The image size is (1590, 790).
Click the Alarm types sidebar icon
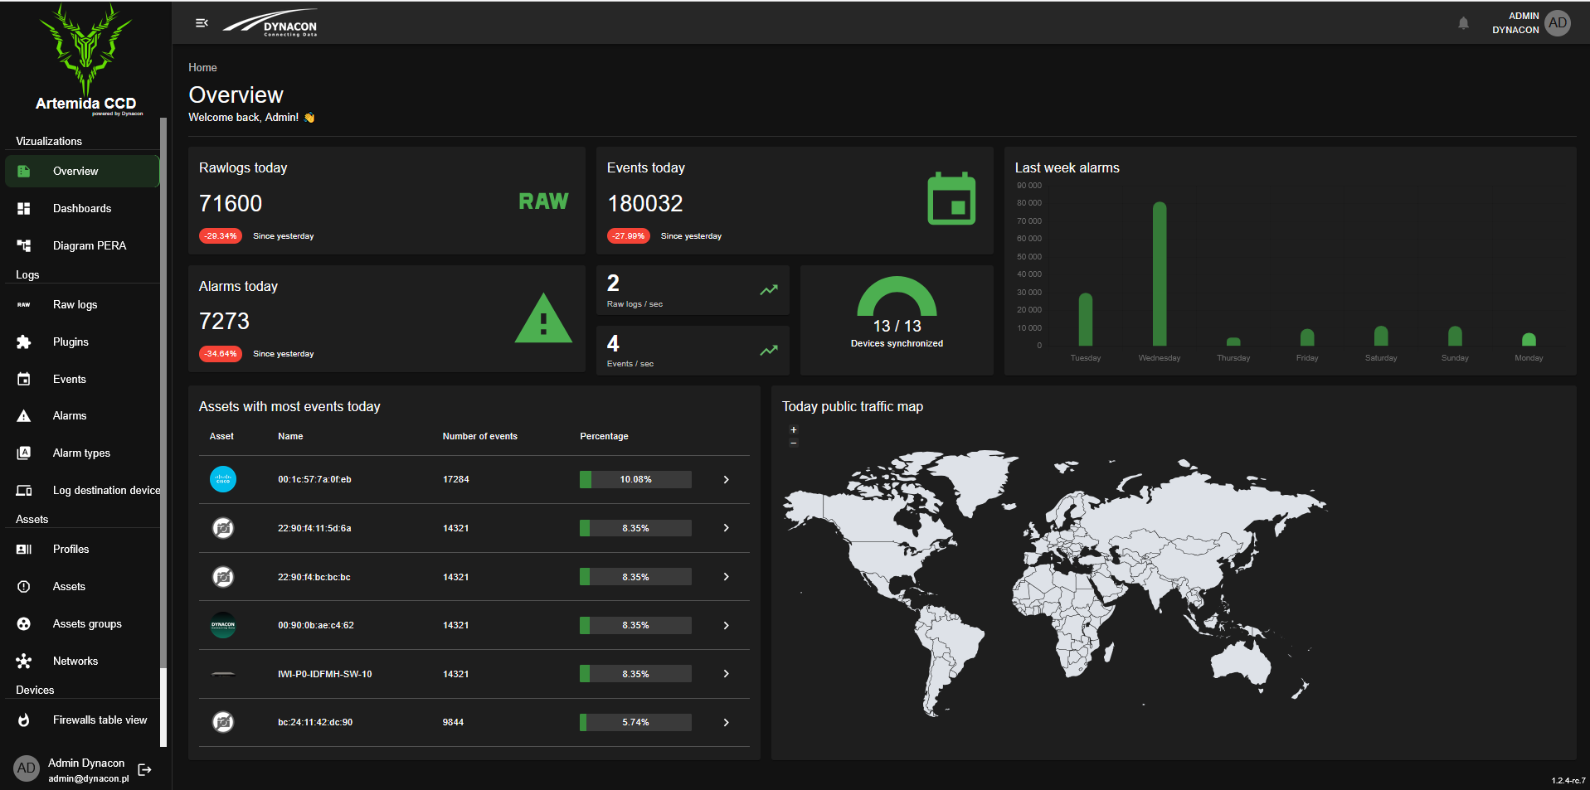pyautogui.click(x=24, y=453)
